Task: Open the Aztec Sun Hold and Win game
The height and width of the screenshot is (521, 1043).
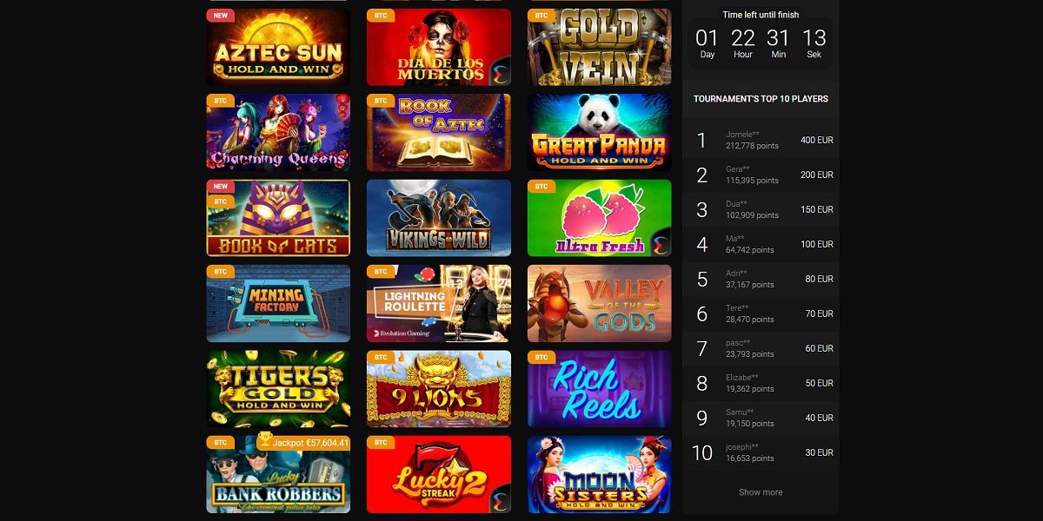Action: click(x=278, y=47)
